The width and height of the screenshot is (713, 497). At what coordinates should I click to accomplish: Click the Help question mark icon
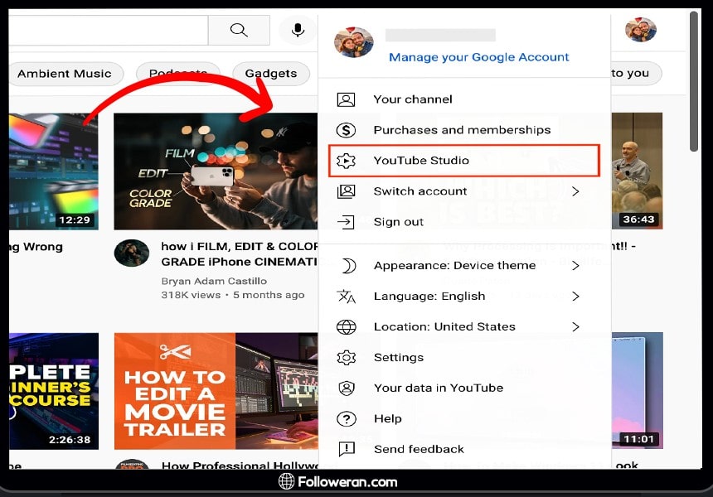[x=346, y=419]
